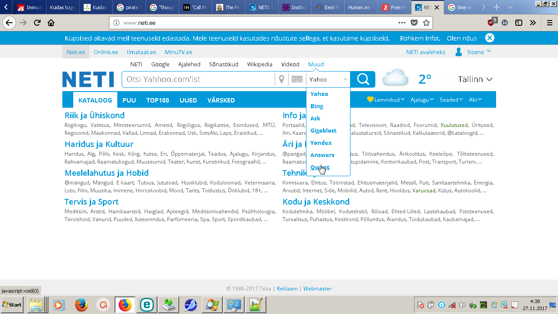Viewport: 558px width, 314px height.
Task: Open MinuTV.ee top link
Action: 178,52
